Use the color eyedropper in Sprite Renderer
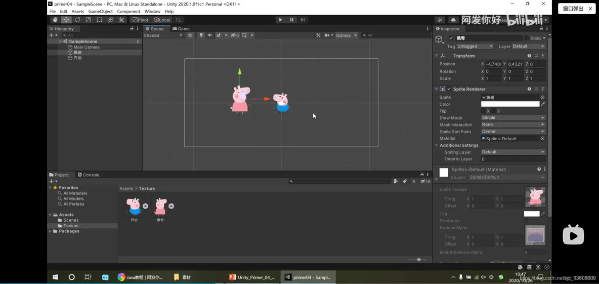The image size is (599, 284). [x=543, y=104]
